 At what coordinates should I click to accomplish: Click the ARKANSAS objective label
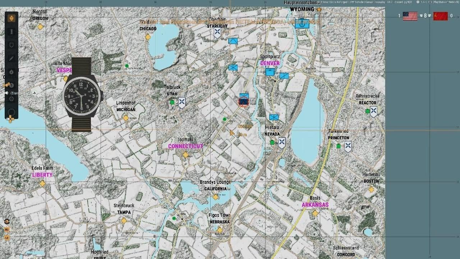pyautogui.click(x=315, y=205)
